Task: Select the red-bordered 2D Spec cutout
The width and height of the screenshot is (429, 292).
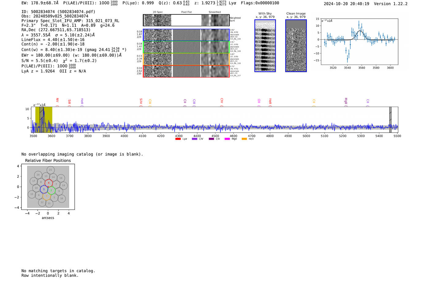Action: (158, 71)
